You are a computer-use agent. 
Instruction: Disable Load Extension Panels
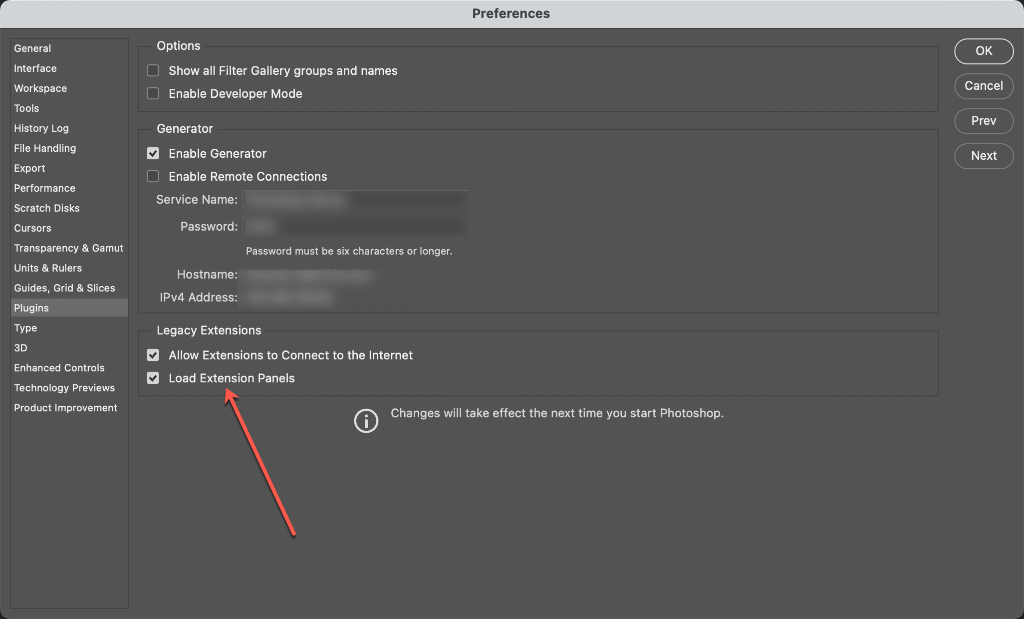tap(153, 378)
